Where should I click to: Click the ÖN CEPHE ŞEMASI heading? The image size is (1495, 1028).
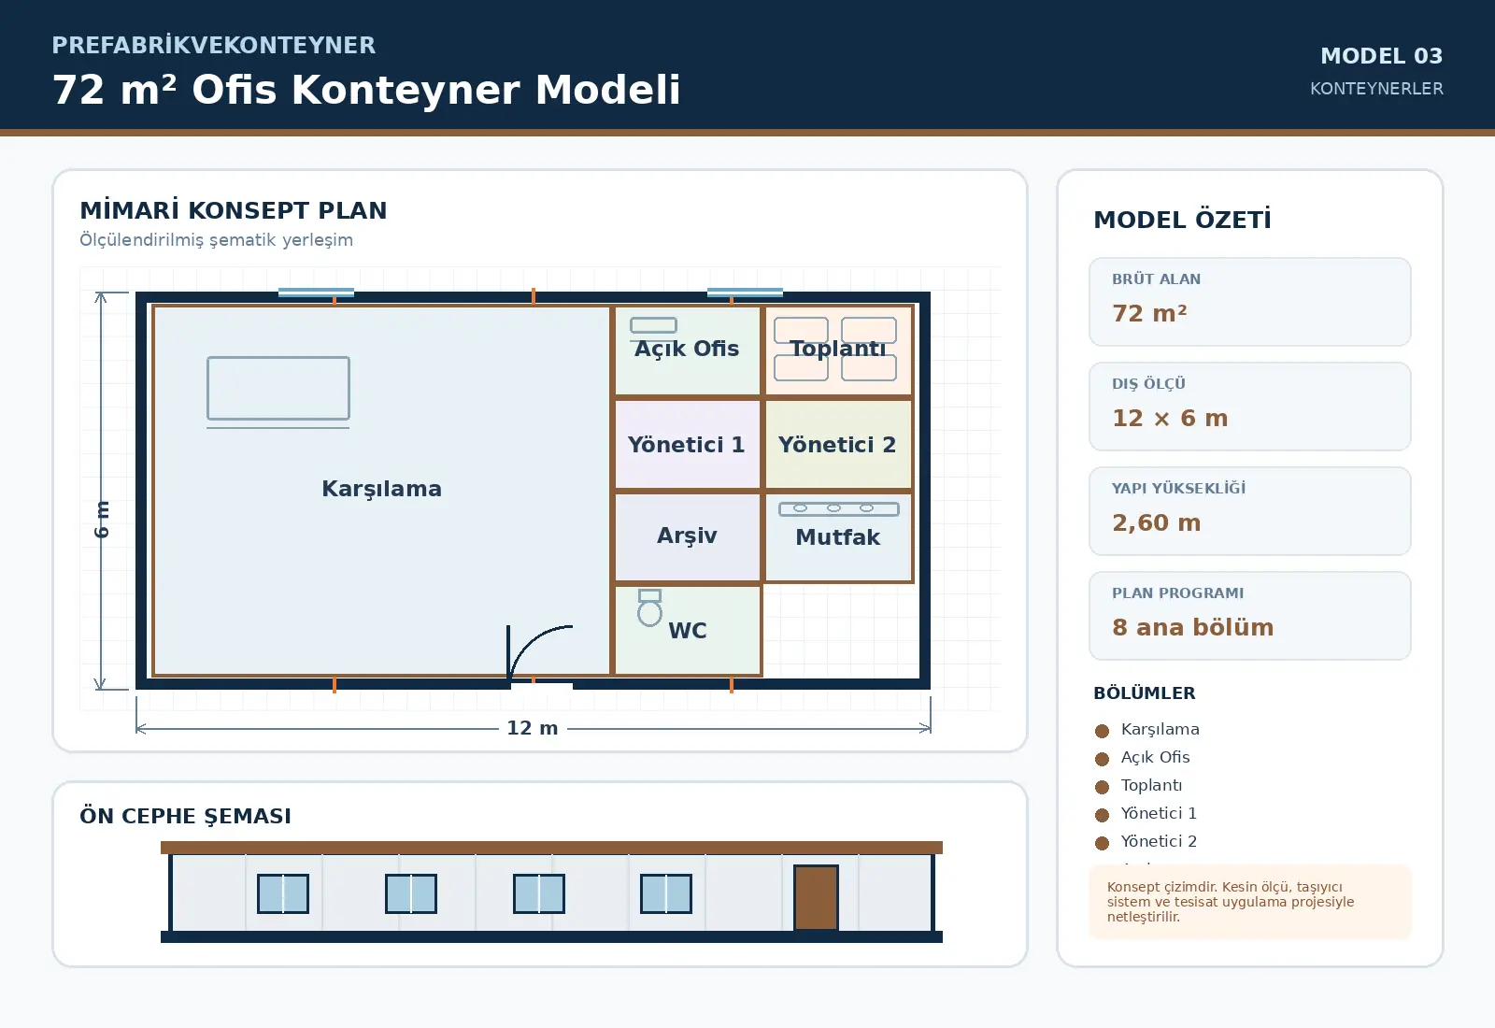click(x=186, y=816)
